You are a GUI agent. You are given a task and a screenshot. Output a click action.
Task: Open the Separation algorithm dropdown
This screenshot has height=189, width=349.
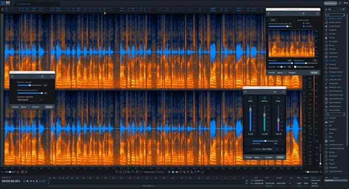tap(30, 100)
